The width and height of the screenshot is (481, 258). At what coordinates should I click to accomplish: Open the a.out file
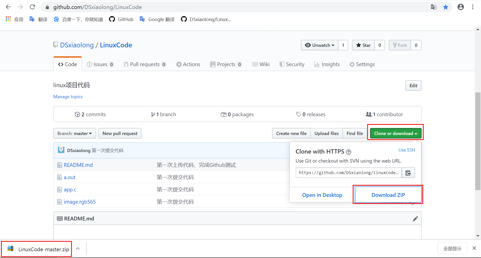click(70, 177)
